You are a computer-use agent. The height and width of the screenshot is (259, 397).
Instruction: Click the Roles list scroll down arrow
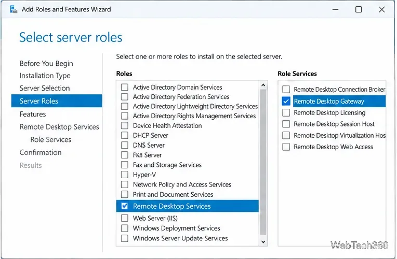pyautogui.click(x=263, y=242)
